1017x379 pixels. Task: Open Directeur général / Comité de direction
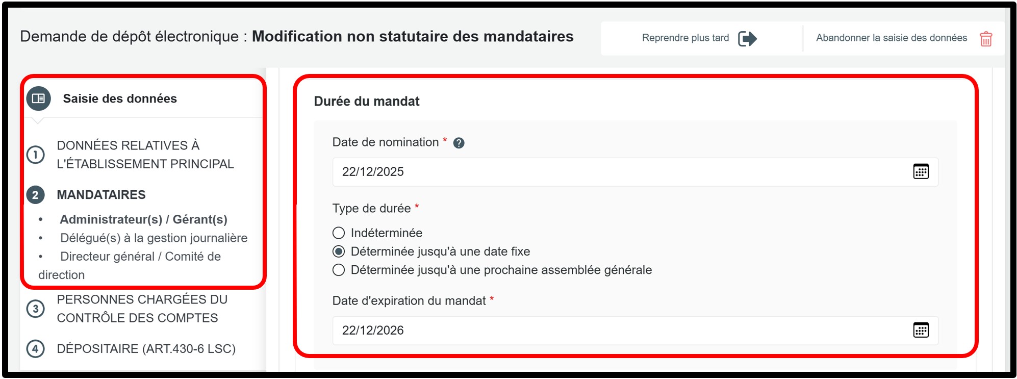pos(140,257)
